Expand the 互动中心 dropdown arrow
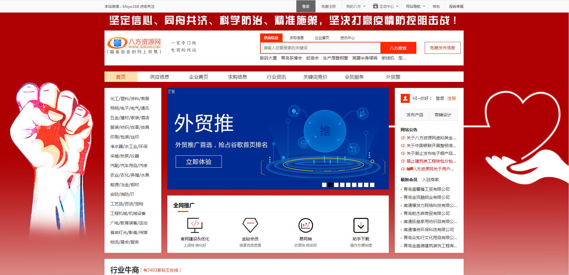The image size is (569, 275). point(397,6)
